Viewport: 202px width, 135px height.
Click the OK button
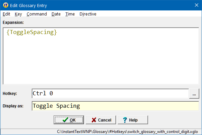pos(69,120)
